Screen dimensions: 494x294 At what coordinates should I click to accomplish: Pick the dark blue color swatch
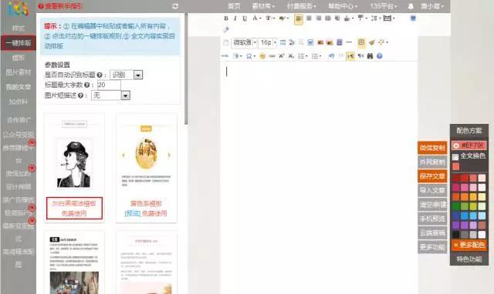455,215
